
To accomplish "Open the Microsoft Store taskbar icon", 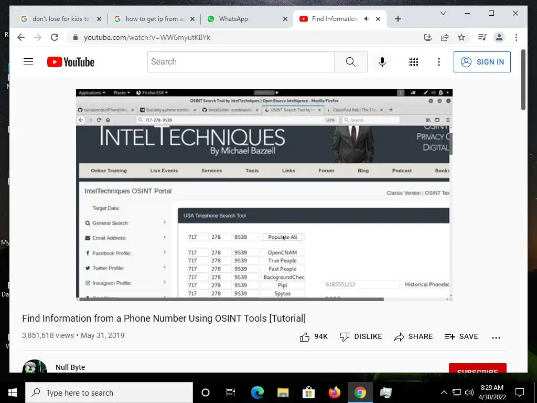I will pyautogui.click(x=308, y=393).
